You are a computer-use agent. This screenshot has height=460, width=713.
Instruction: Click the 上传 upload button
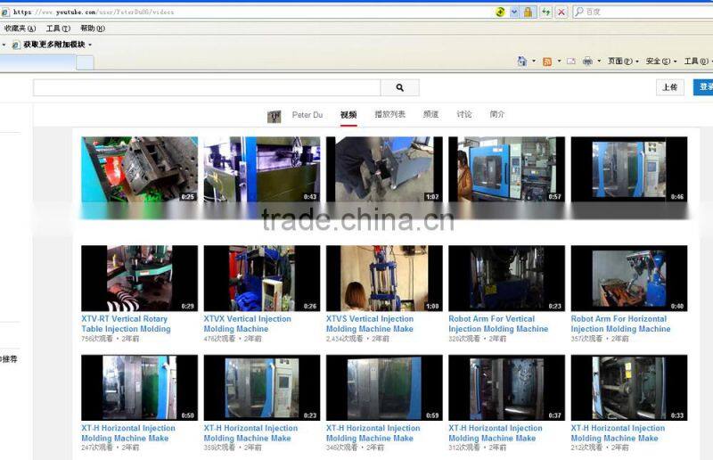[670, 87]
